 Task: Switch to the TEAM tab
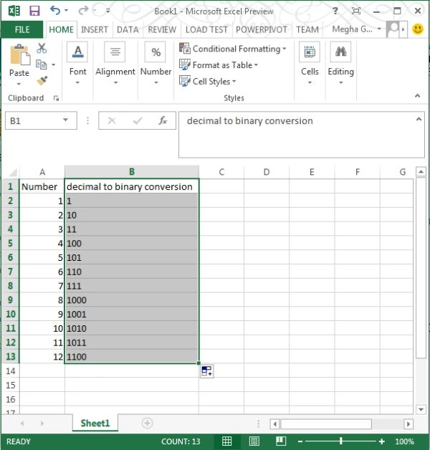point(307,29)
